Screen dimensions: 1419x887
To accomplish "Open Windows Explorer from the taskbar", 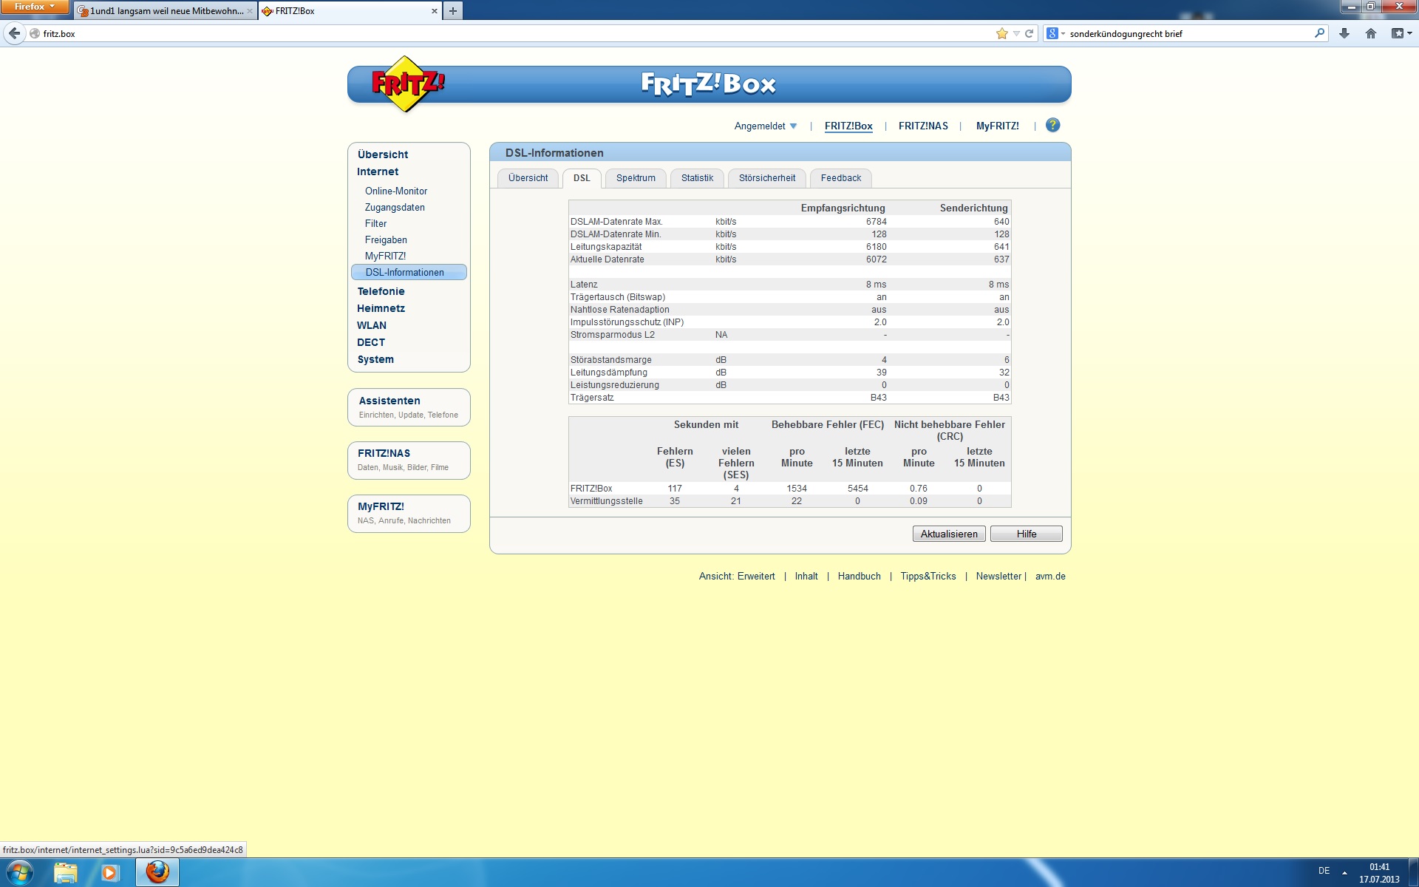I will tap(65, 873).
